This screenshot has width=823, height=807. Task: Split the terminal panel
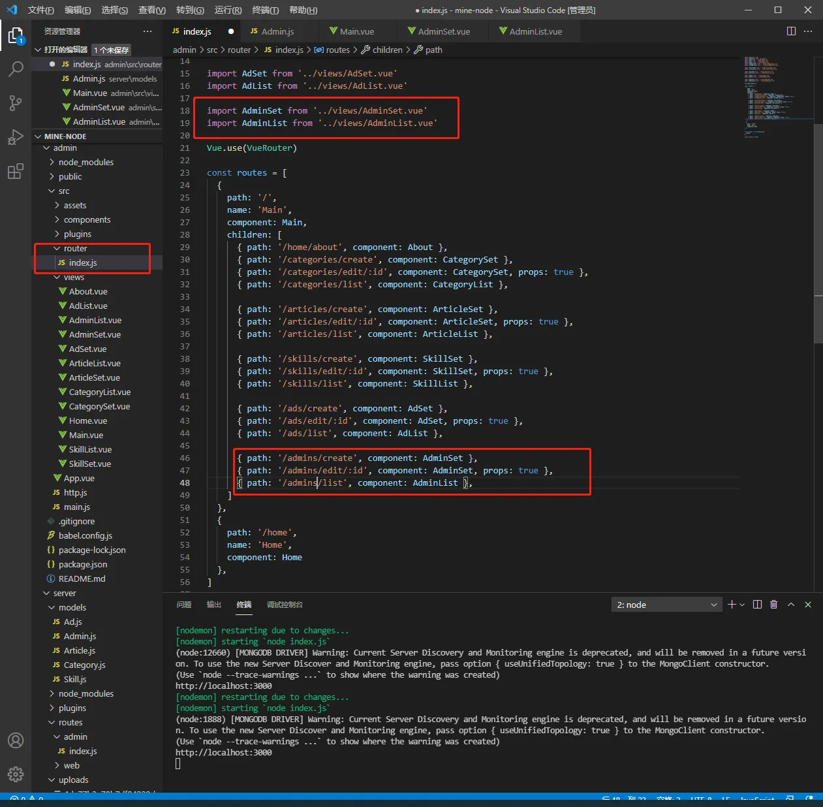tap(757, 605)
